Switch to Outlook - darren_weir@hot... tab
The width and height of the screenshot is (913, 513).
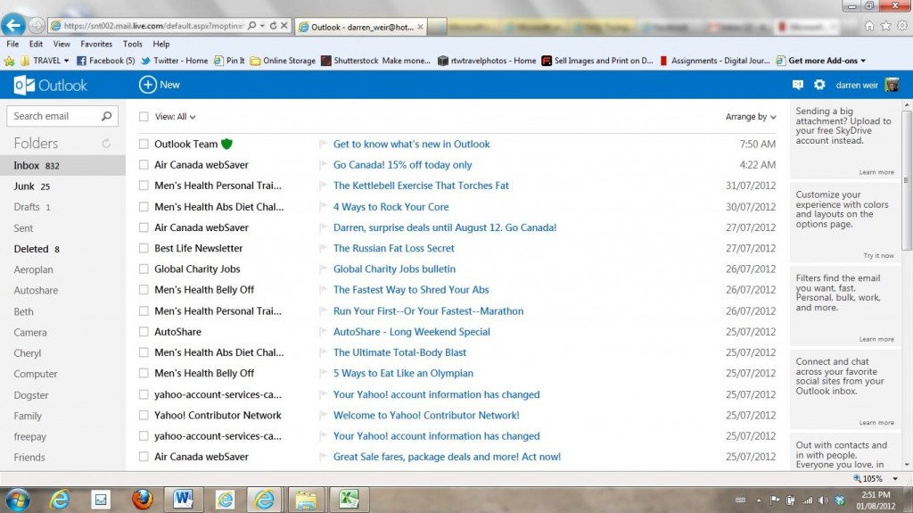[x=361, y=27]
